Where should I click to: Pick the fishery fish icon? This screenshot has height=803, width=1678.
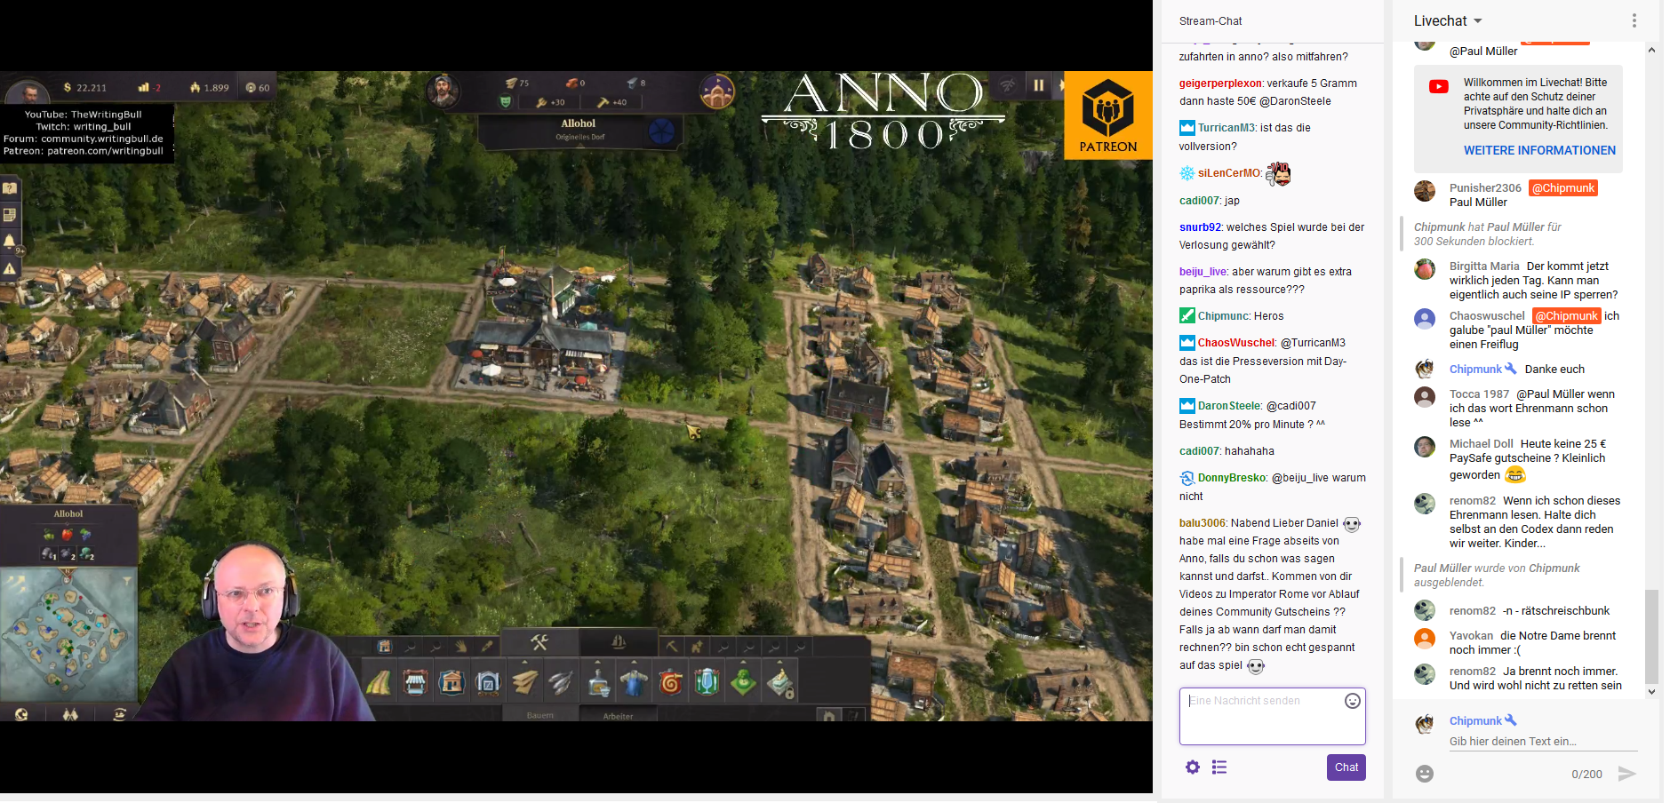coord(560,682)
